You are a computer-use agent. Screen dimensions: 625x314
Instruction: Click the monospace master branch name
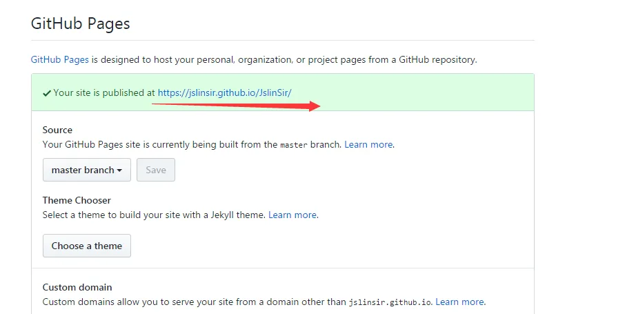click(294, 145)
